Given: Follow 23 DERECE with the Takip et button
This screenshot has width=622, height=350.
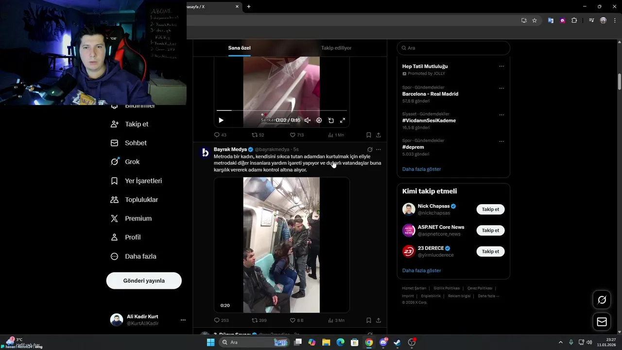Looking at the screenshot, I should (490, 251).
